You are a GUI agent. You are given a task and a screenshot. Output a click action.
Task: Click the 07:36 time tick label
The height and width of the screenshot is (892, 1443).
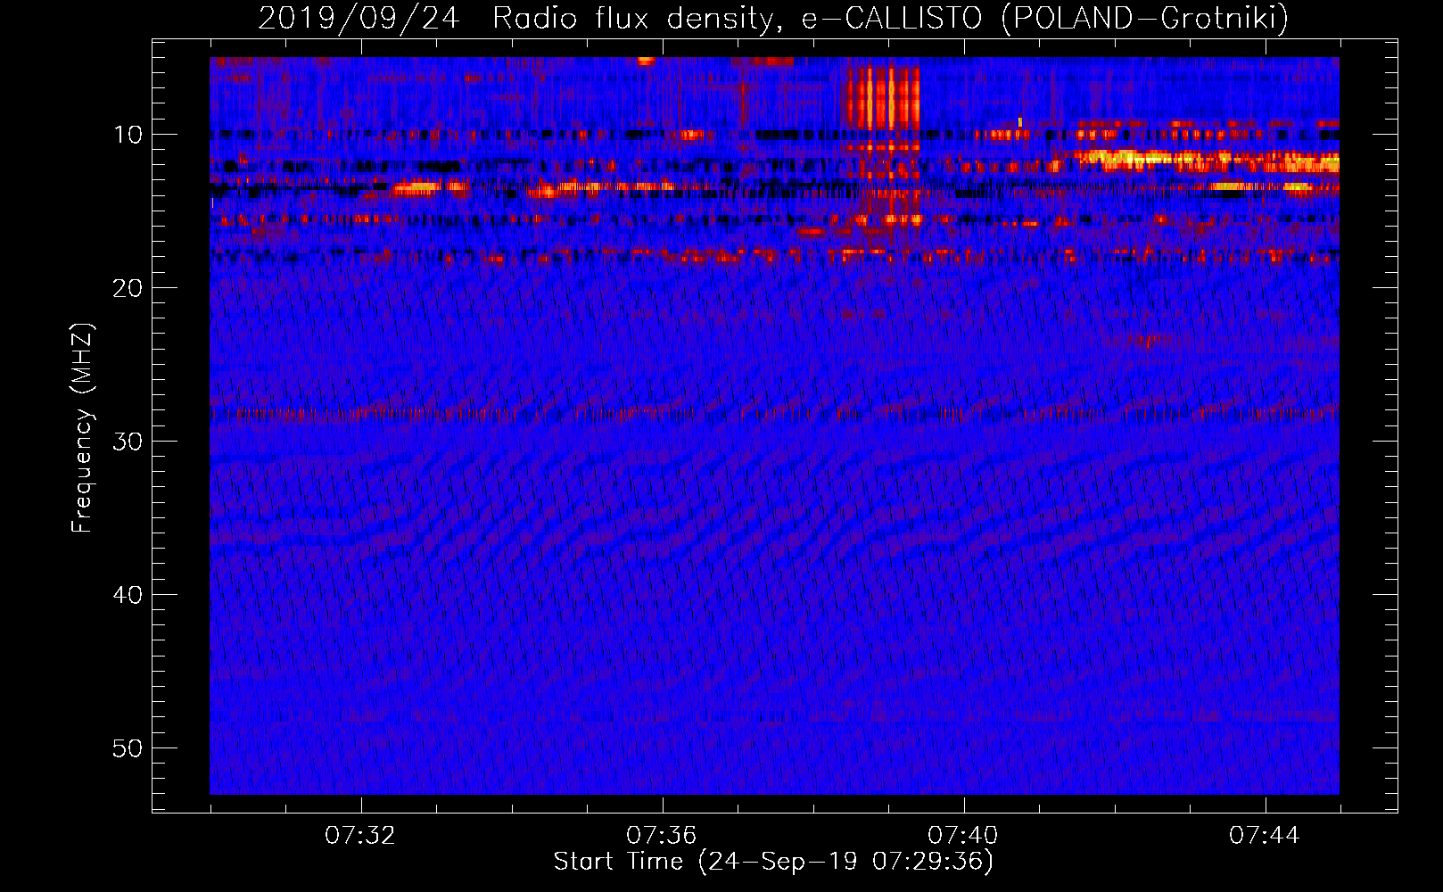click(x=662, y=835)
